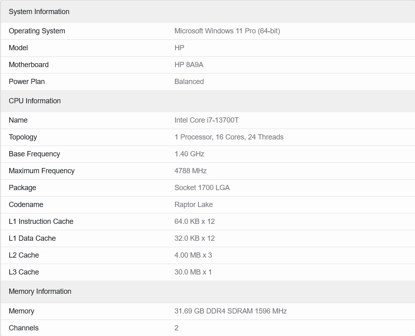Select the 32.0 KB x 12 cache value
The height and width of the screenshot is (336, 415).
194,238
